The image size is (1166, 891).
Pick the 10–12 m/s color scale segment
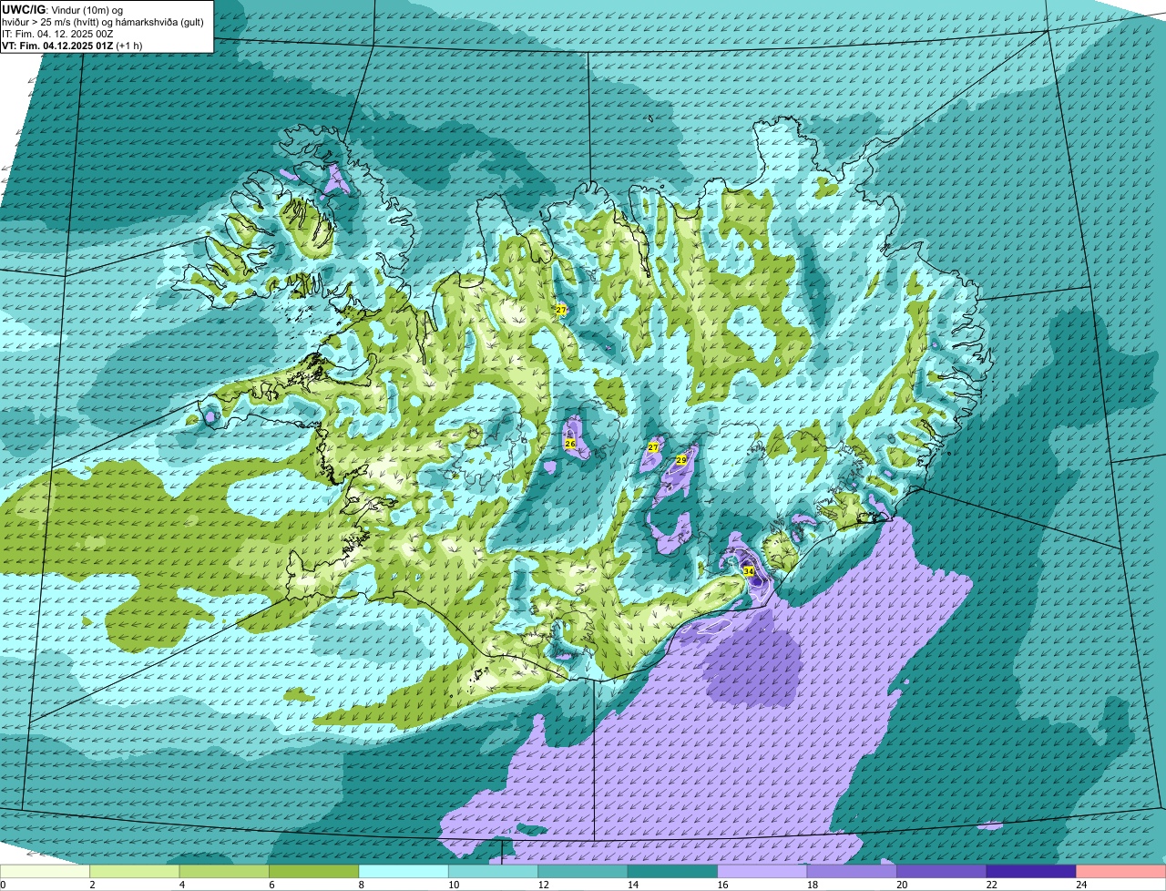[x=494, y=872]
